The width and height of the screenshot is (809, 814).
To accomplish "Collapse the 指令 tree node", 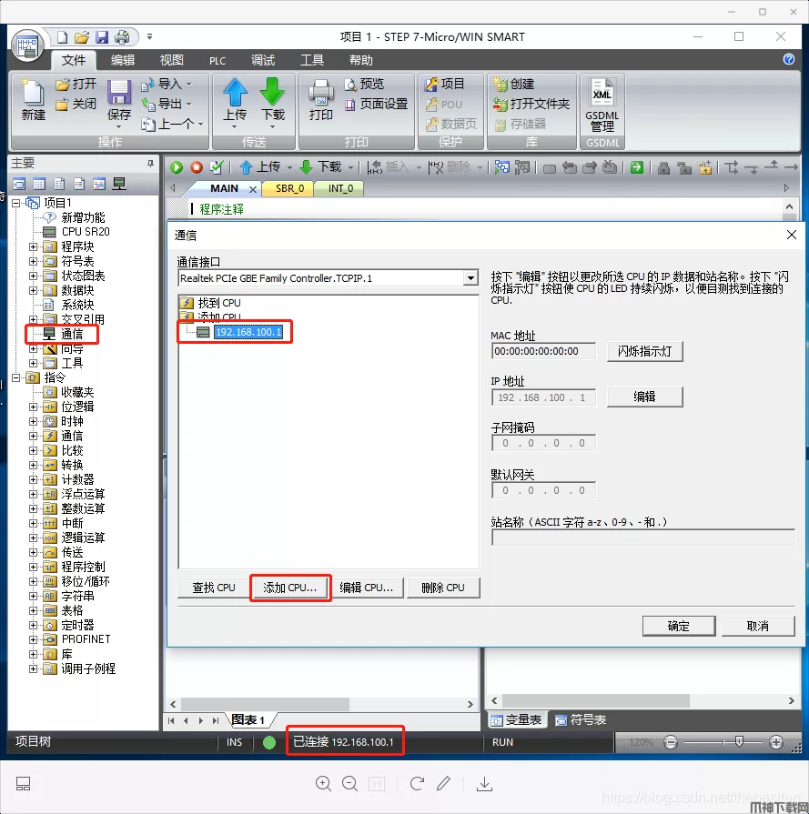I will click(x=16, y=377).
